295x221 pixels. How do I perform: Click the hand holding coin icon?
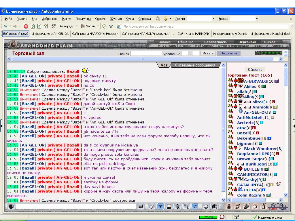tap(246, 207)
